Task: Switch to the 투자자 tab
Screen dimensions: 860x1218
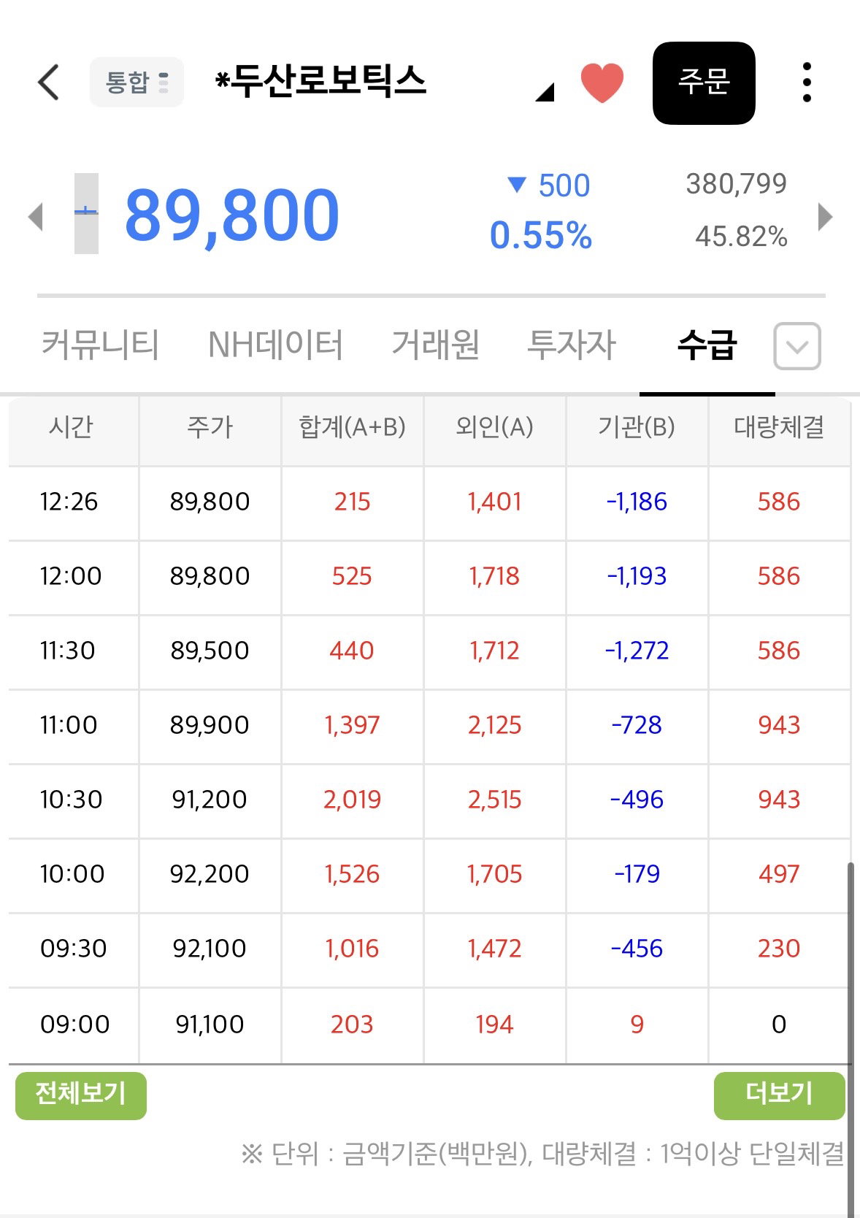Action: point(572,345)
